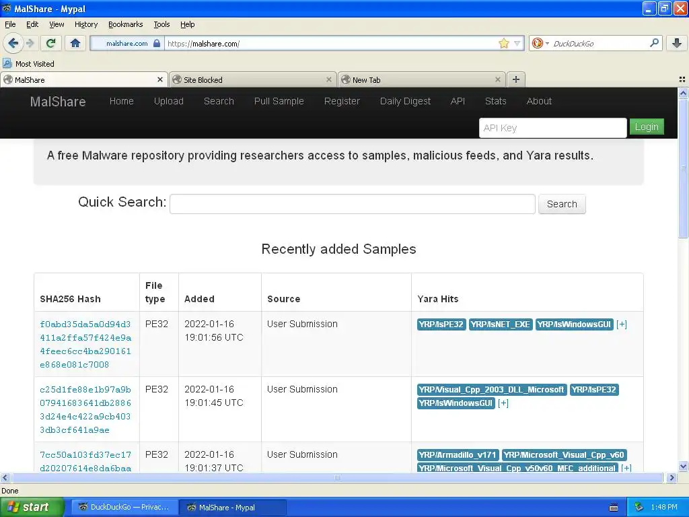
Task: Switch to the Site Blocked tab
Action: [x=253, y=79]
